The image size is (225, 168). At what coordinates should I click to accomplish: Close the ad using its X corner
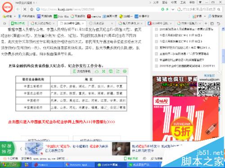(x=219, y=73)
